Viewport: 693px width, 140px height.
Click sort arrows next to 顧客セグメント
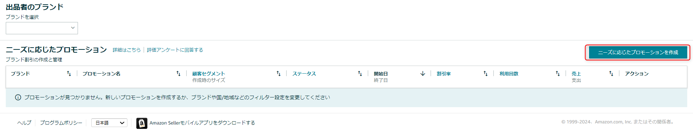pos(279,74)
